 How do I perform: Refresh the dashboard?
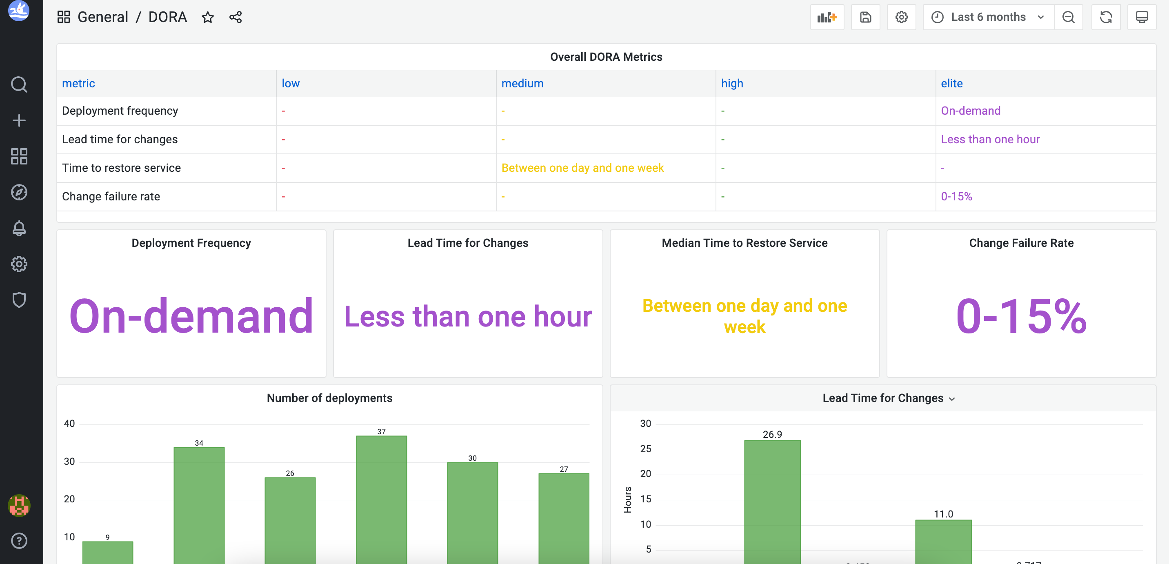[x=1105, y=17]
